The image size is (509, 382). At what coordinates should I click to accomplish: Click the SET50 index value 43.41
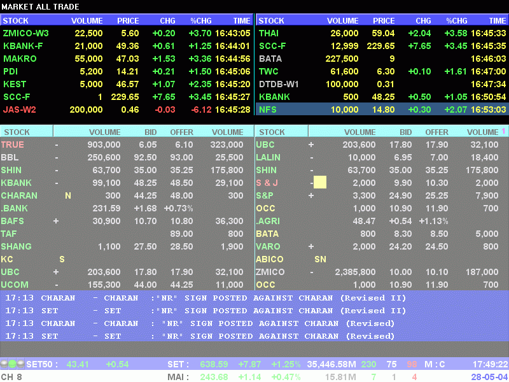pyautogui.click(x=78, y=364)
